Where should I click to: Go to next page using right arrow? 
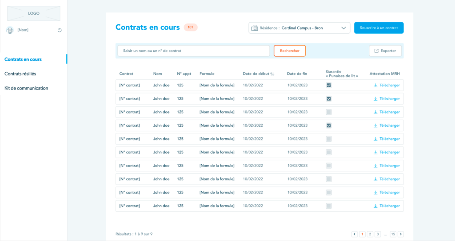point(401,234)
